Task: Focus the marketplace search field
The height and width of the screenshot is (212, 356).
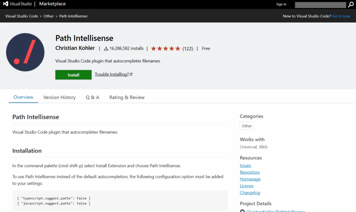Action: [320, 5]
